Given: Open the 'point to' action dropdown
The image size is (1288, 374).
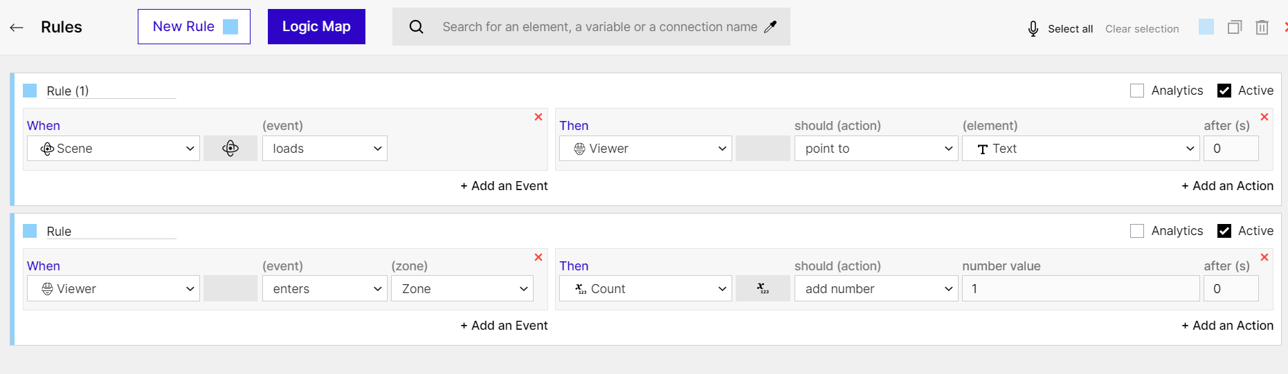Looking at the screenshot, I should click(876, 148).
